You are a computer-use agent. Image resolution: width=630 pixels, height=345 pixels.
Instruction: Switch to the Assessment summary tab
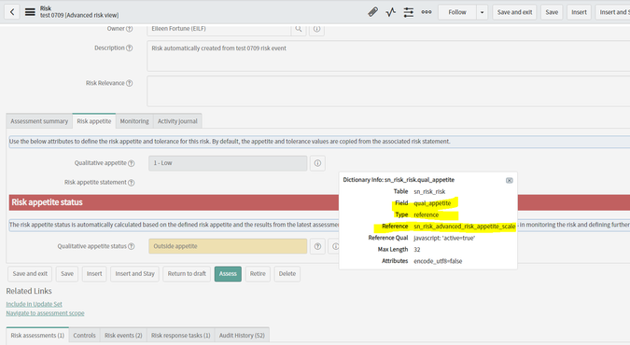39,121
